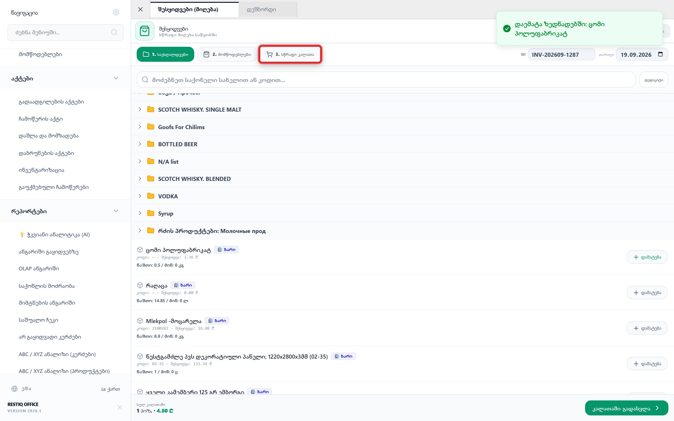
Task: Click the box icon beside ცომი პოლუფაბრიკატ
Action: click(140, 250)
